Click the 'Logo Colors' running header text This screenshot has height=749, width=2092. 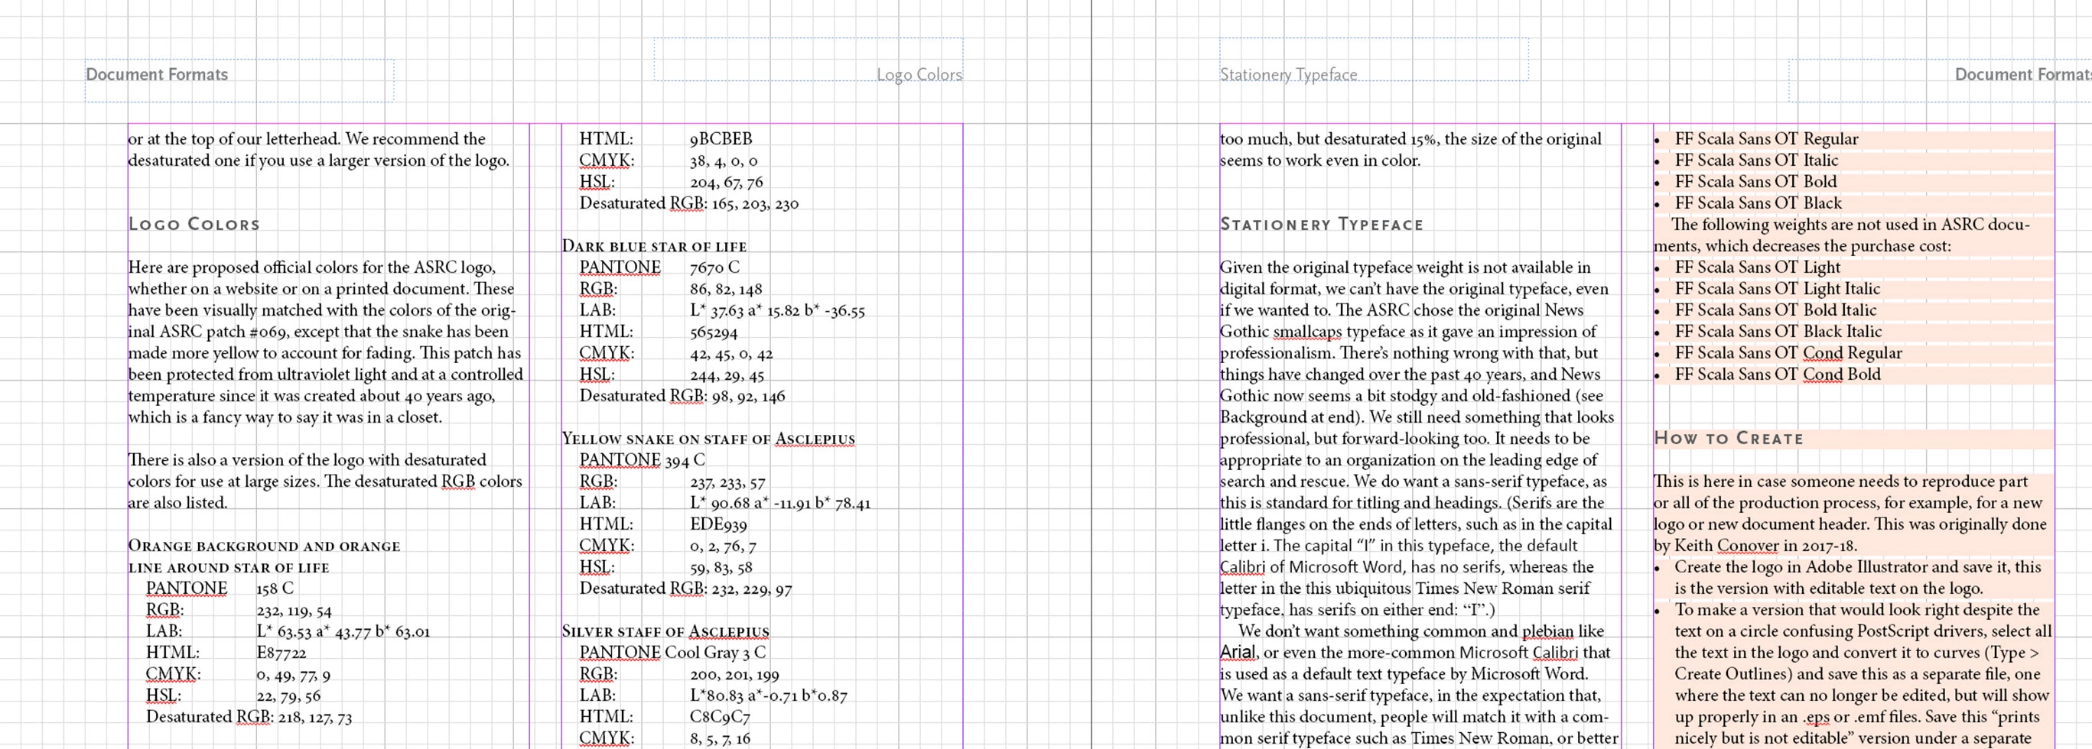[919, 75]
